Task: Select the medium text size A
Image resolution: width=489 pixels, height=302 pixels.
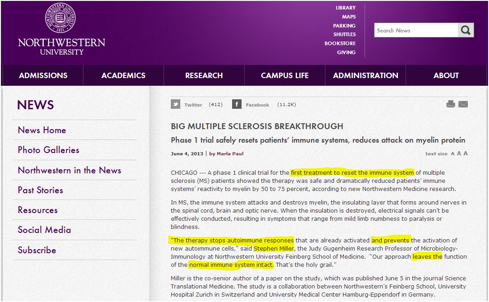Action: click(x=459, y=153)
